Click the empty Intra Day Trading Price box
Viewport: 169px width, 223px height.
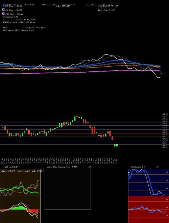[68, 189]
